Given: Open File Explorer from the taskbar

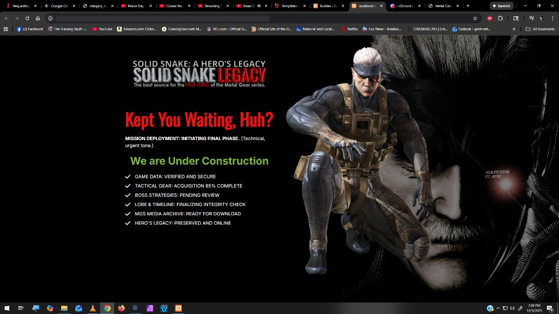Looking at the screenshot, I should (64, 308).
